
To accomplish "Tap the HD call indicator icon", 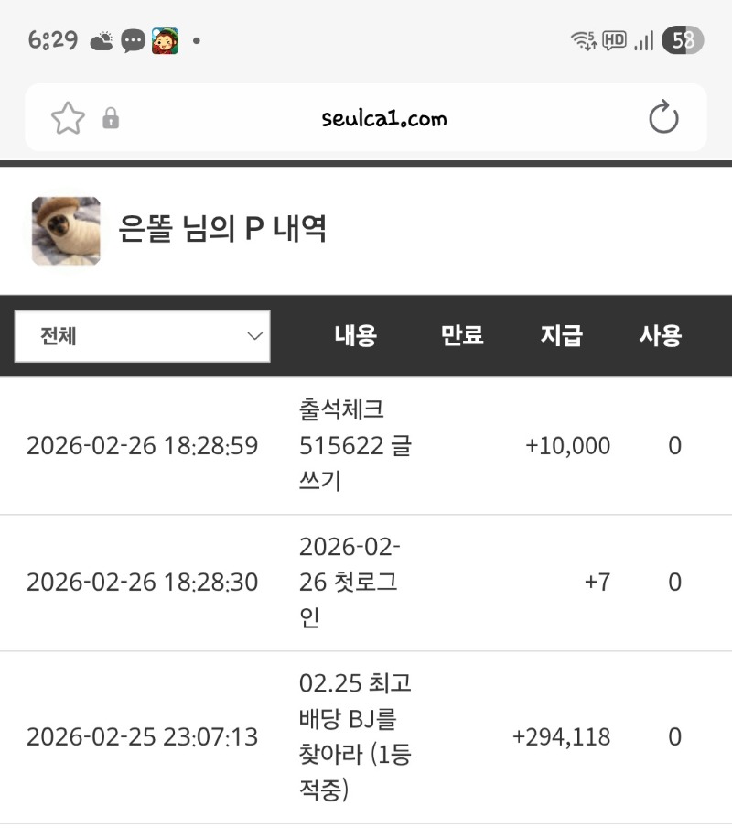I will (x=614, y=40).
